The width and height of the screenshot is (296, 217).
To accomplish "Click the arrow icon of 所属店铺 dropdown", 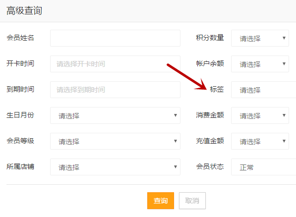I will click(176, 167).
